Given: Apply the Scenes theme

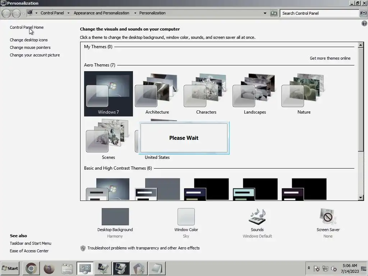Looking at the screenshot, I should (109, 139).
